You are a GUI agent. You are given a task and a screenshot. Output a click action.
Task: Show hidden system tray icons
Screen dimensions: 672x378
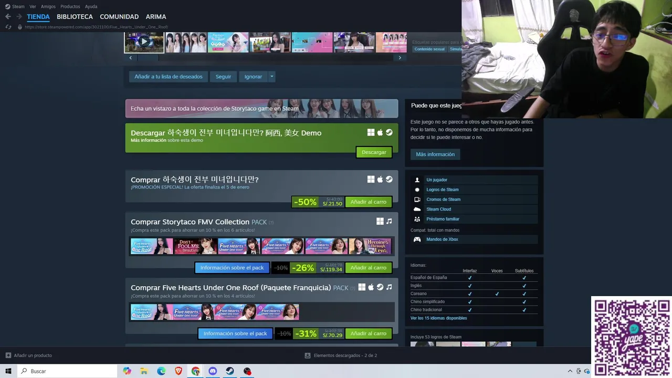tap(570, 371)
